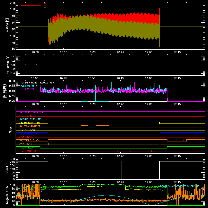Click the white Quality spike near 16:45

[121, 170]
